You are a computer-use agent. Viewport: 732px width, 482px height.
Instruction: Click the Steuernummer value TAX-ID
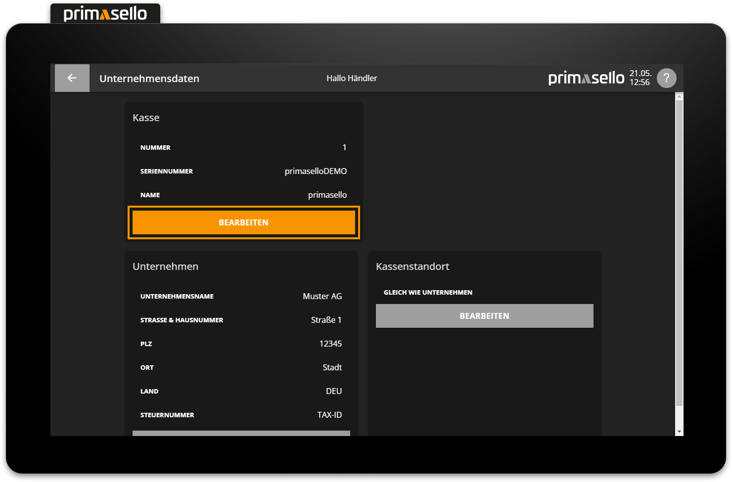329,415
